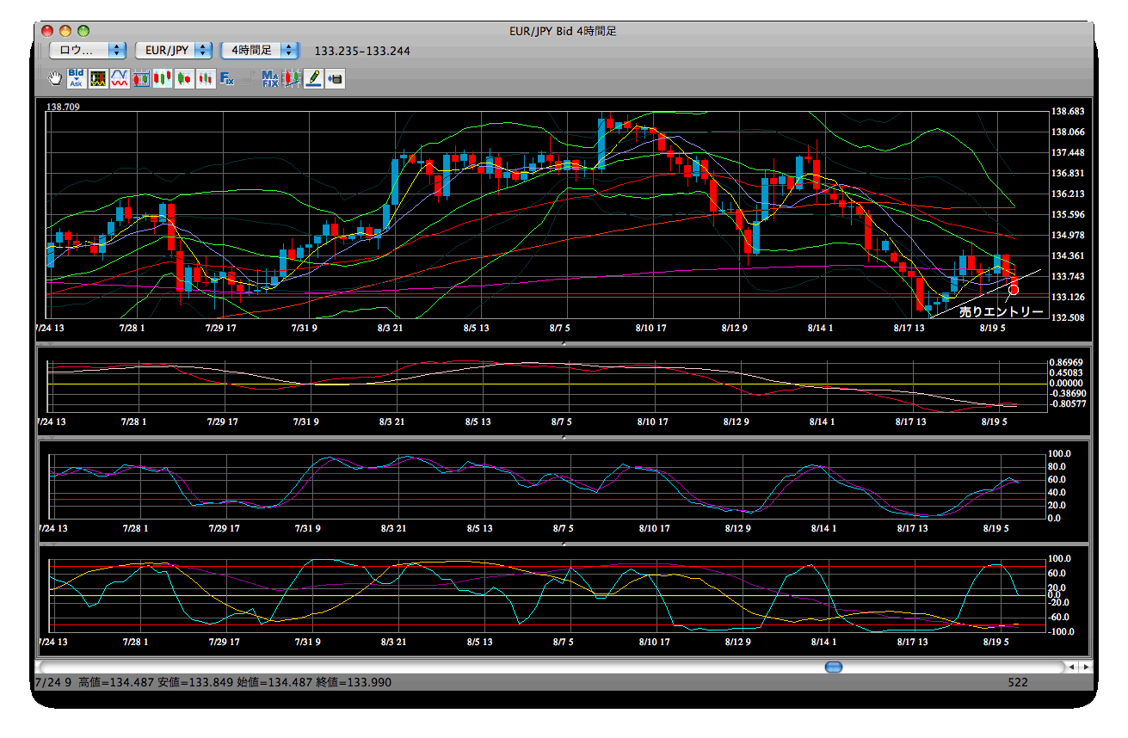This screenshot has height=738, width=1128.
Task: Click the oscillator wave lines icon
Action: point(120,78)
